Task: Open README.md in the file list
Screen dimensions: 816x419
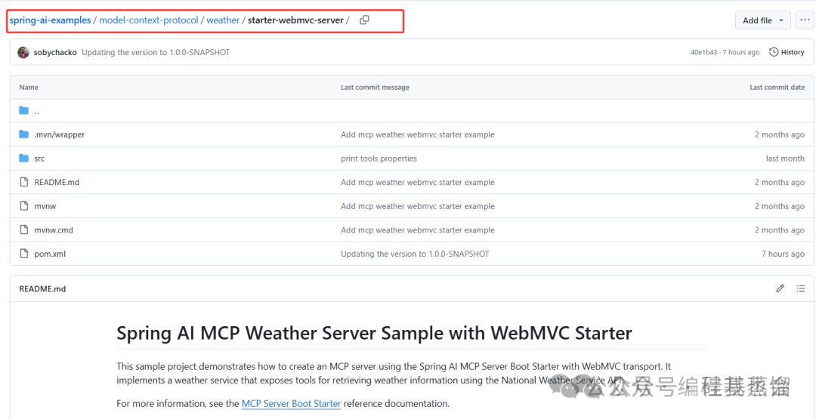Action: [x=57, y=183]
